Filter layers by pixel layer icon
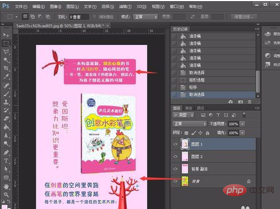Image resolution: width=280 pixels, height=209 pixels. coord(203,115)
